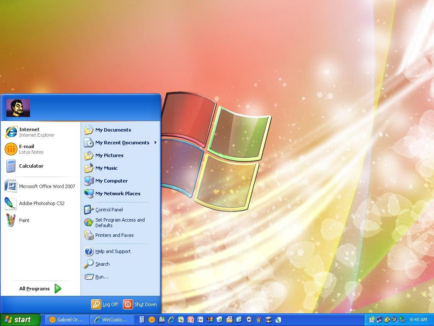
Task: Launch Search from the Start menu
Action: click(121, 264)
